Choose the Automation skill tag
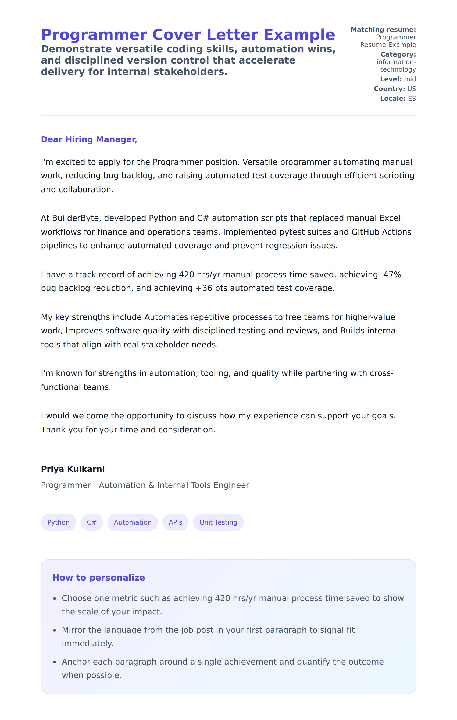The image size is (457, 720). point(133,522)
